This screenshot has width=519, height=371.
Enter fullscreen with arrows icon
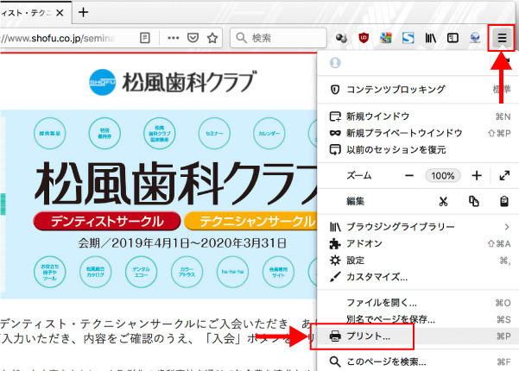[x=504, y=176]
